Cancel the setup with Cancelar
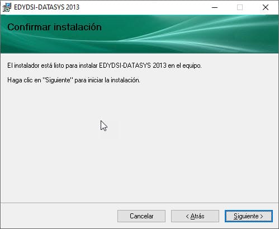 point(141,216)
